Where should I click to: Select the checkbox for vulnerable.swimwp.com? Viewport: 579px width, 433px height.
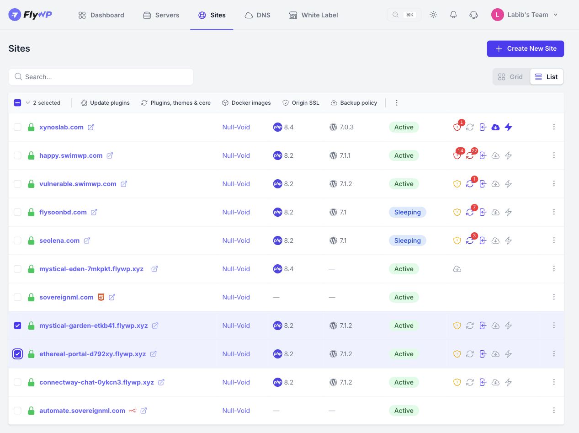point(17,184)
